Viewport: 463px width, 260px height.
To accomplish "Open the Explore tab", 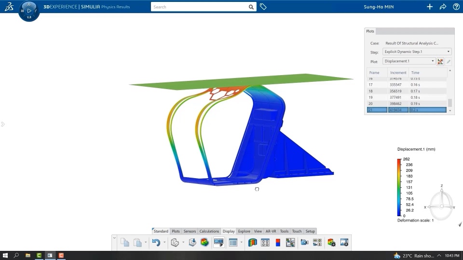I will (x=244, y=231).
